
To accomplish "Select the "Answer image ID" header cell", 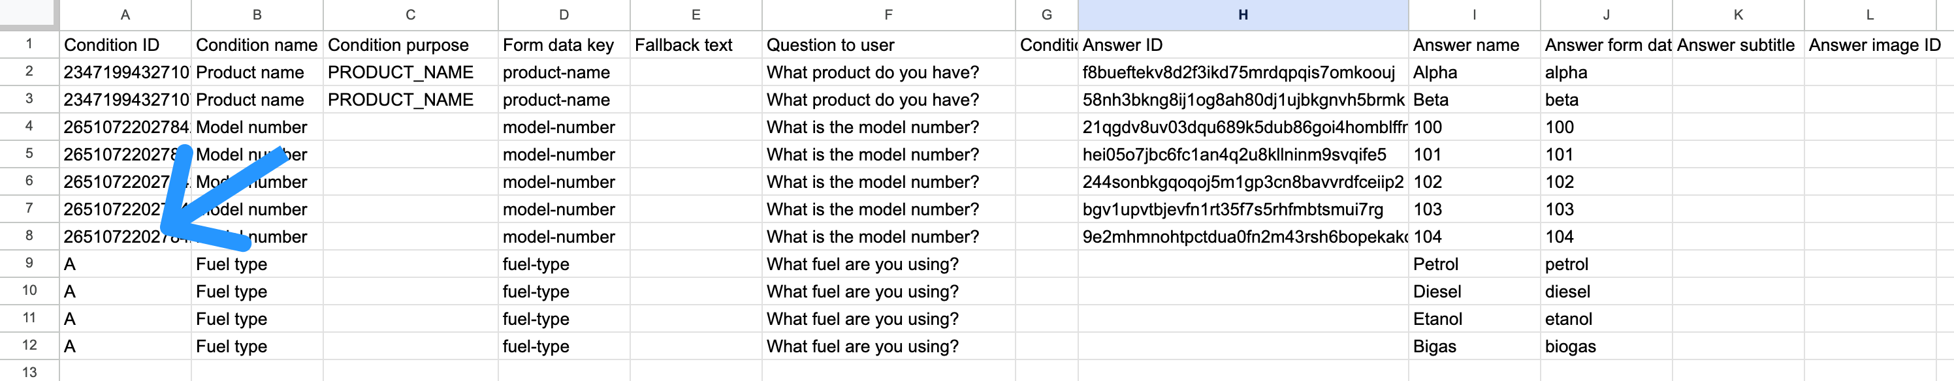I will click(x=1874, y=45).
